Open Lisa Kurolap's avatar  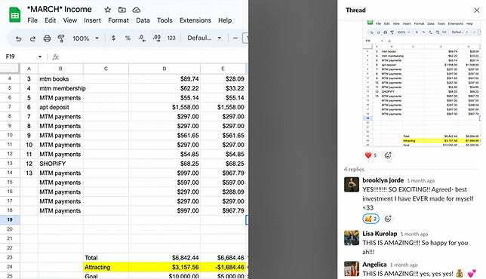coord(352,238)
